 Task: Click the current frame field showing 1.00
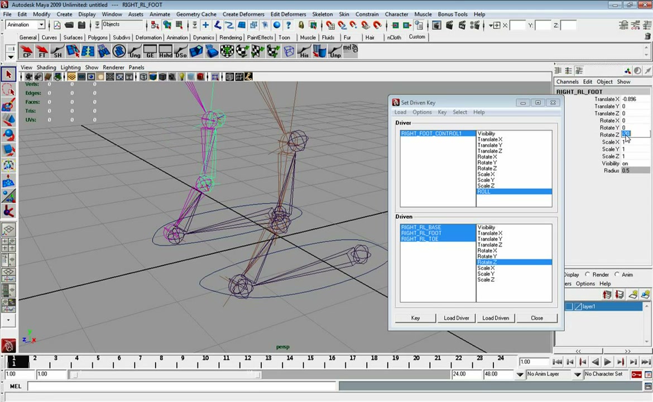[x=534, y=362]
